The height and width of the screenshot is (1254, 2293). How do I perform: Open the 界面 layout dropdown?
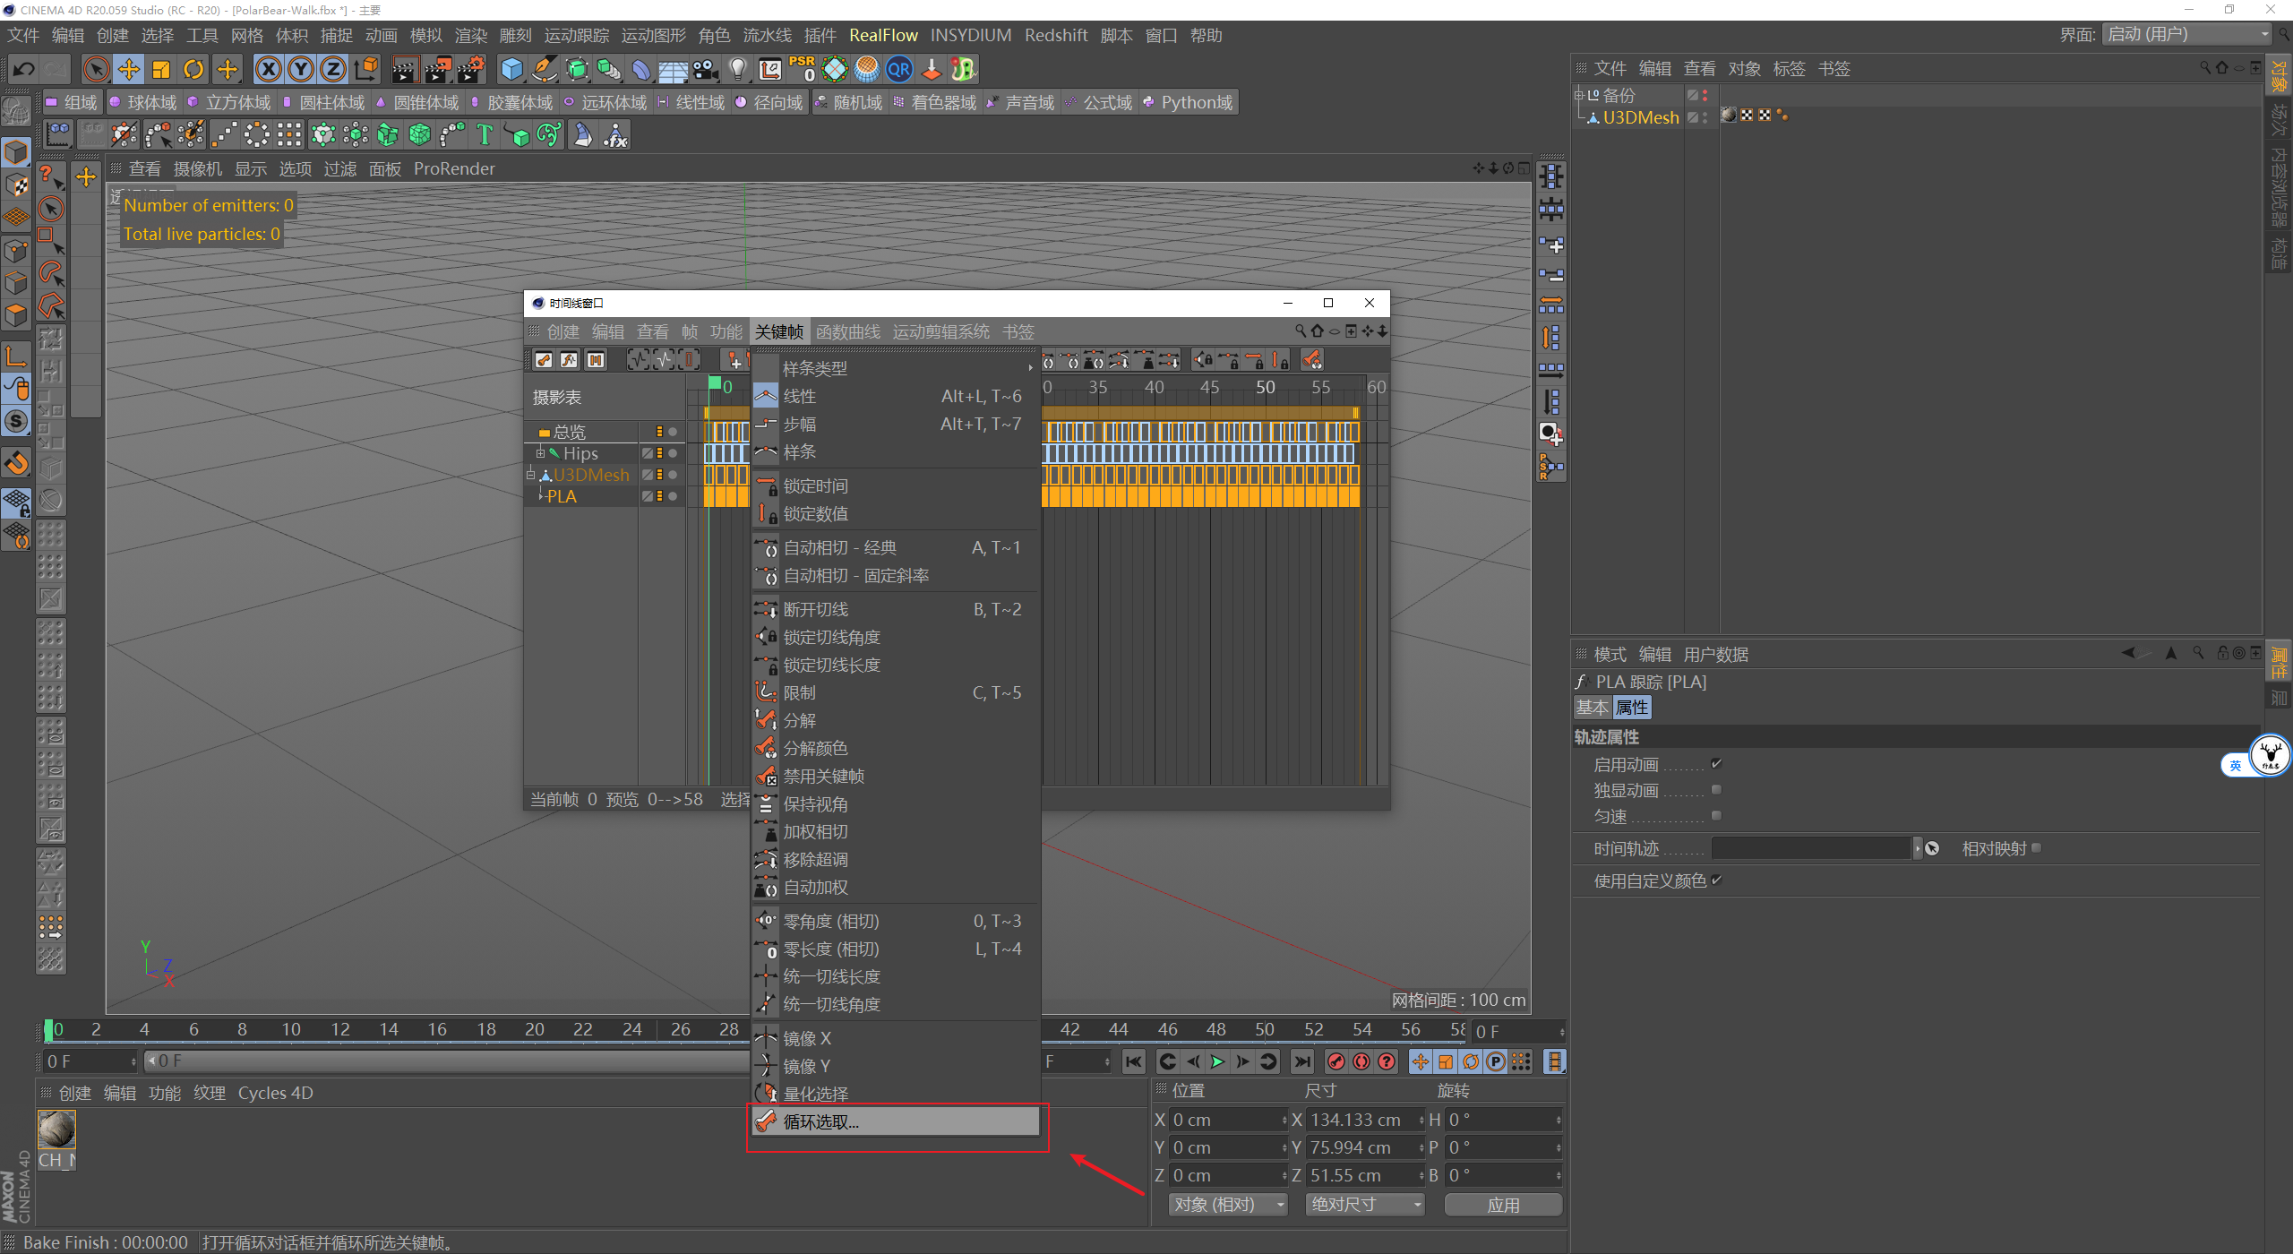pyautogui.click(x=2187, y=35)
